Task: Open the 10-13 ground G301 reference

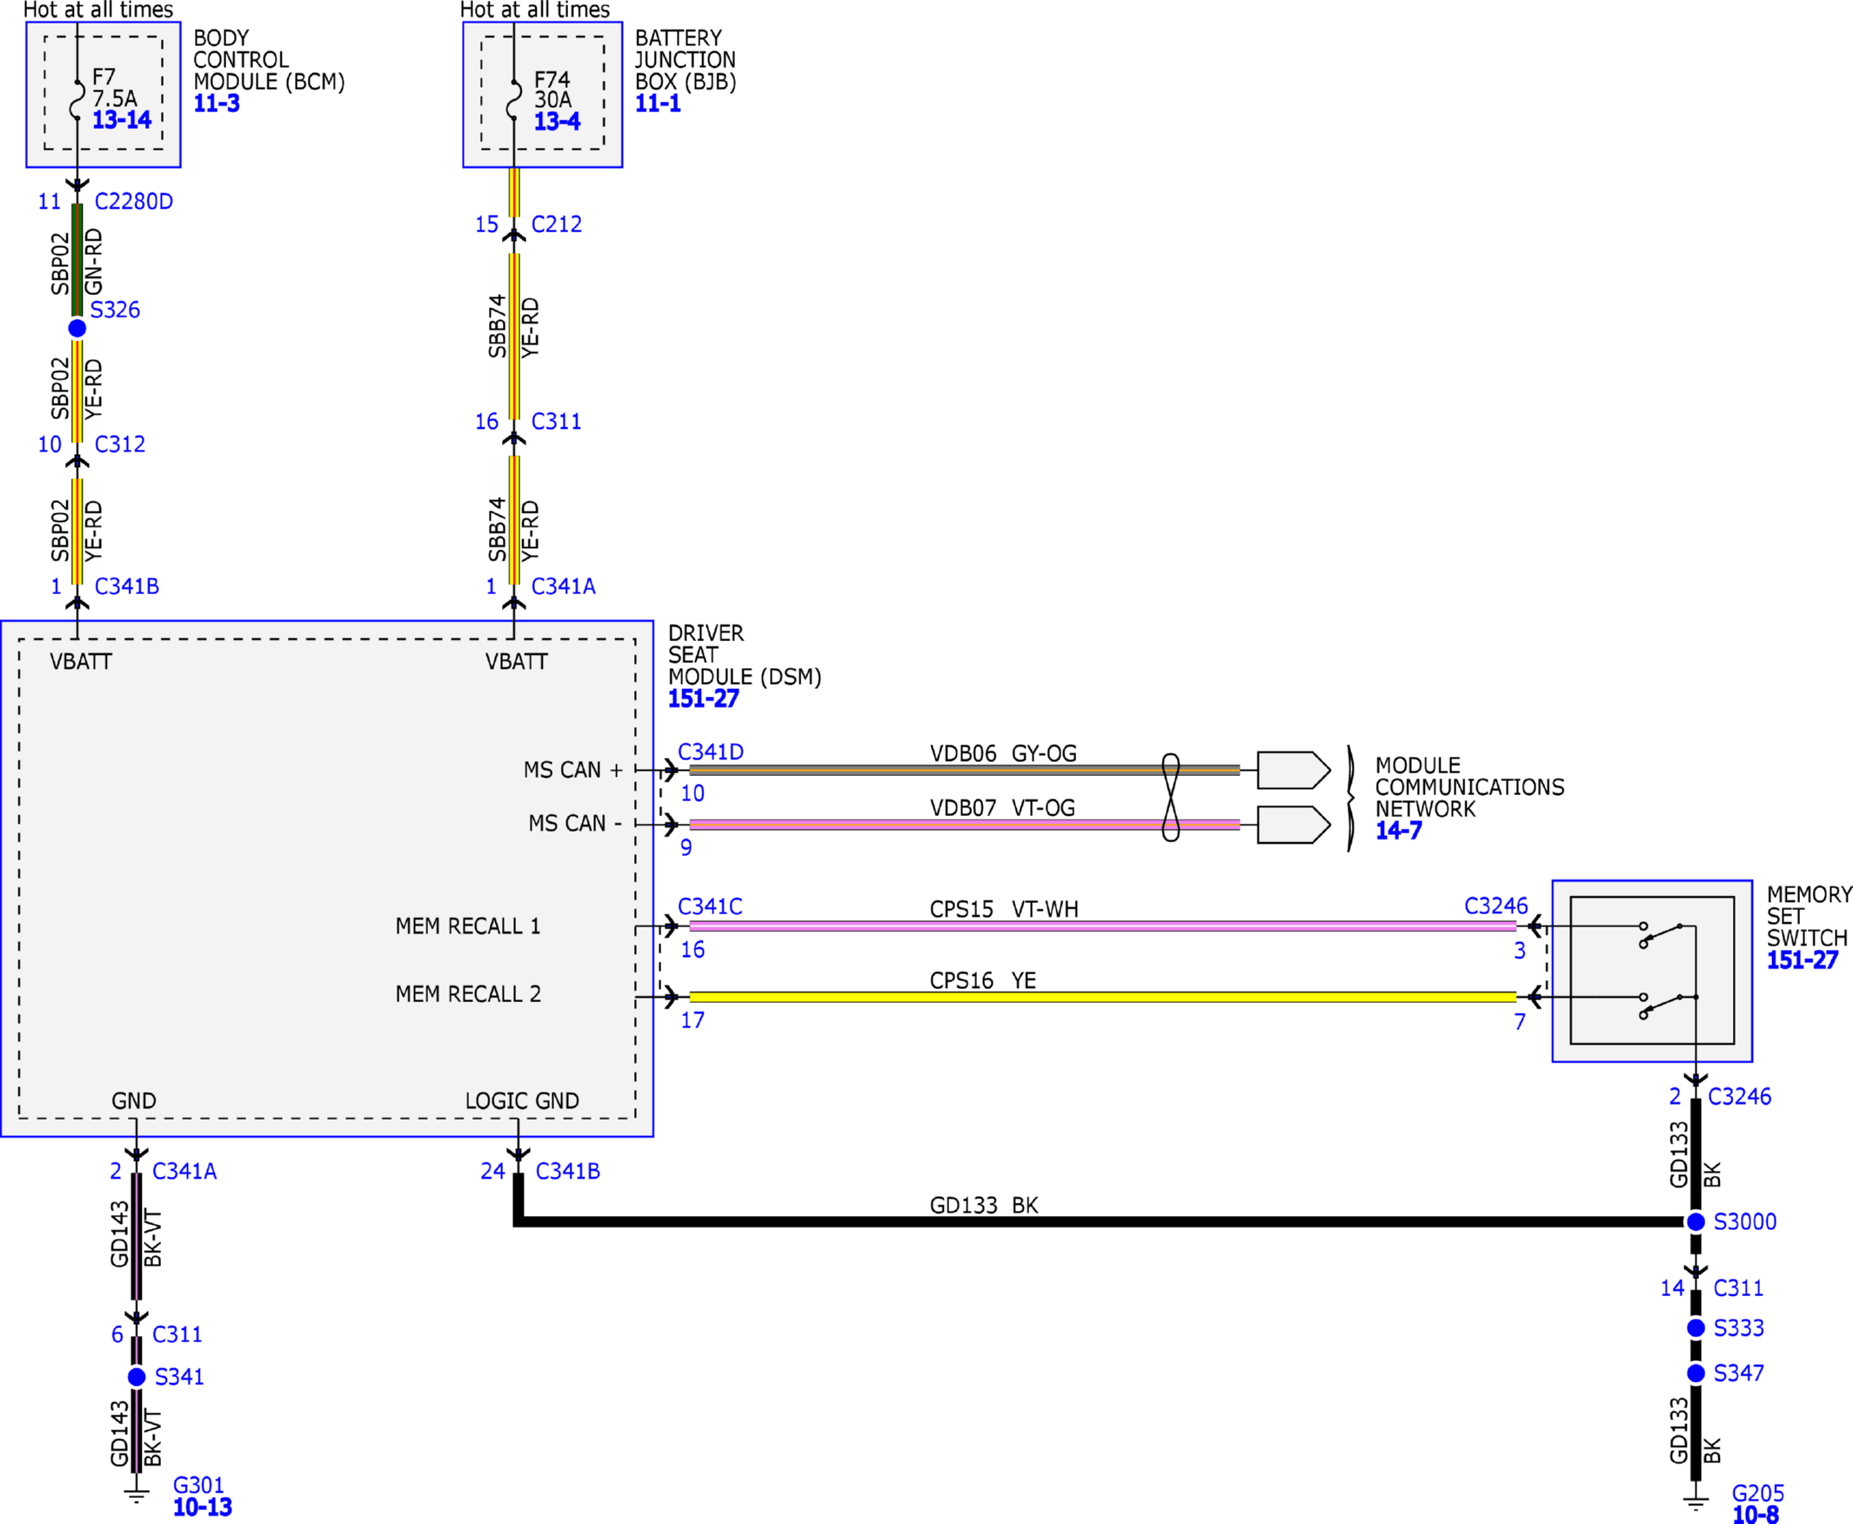Action: [203, 1507]
